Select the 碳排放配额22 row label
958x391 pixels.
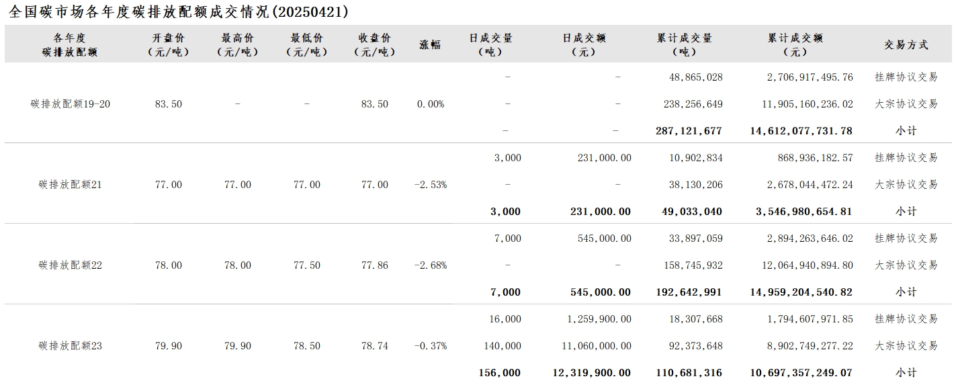(x=70, y=265)
